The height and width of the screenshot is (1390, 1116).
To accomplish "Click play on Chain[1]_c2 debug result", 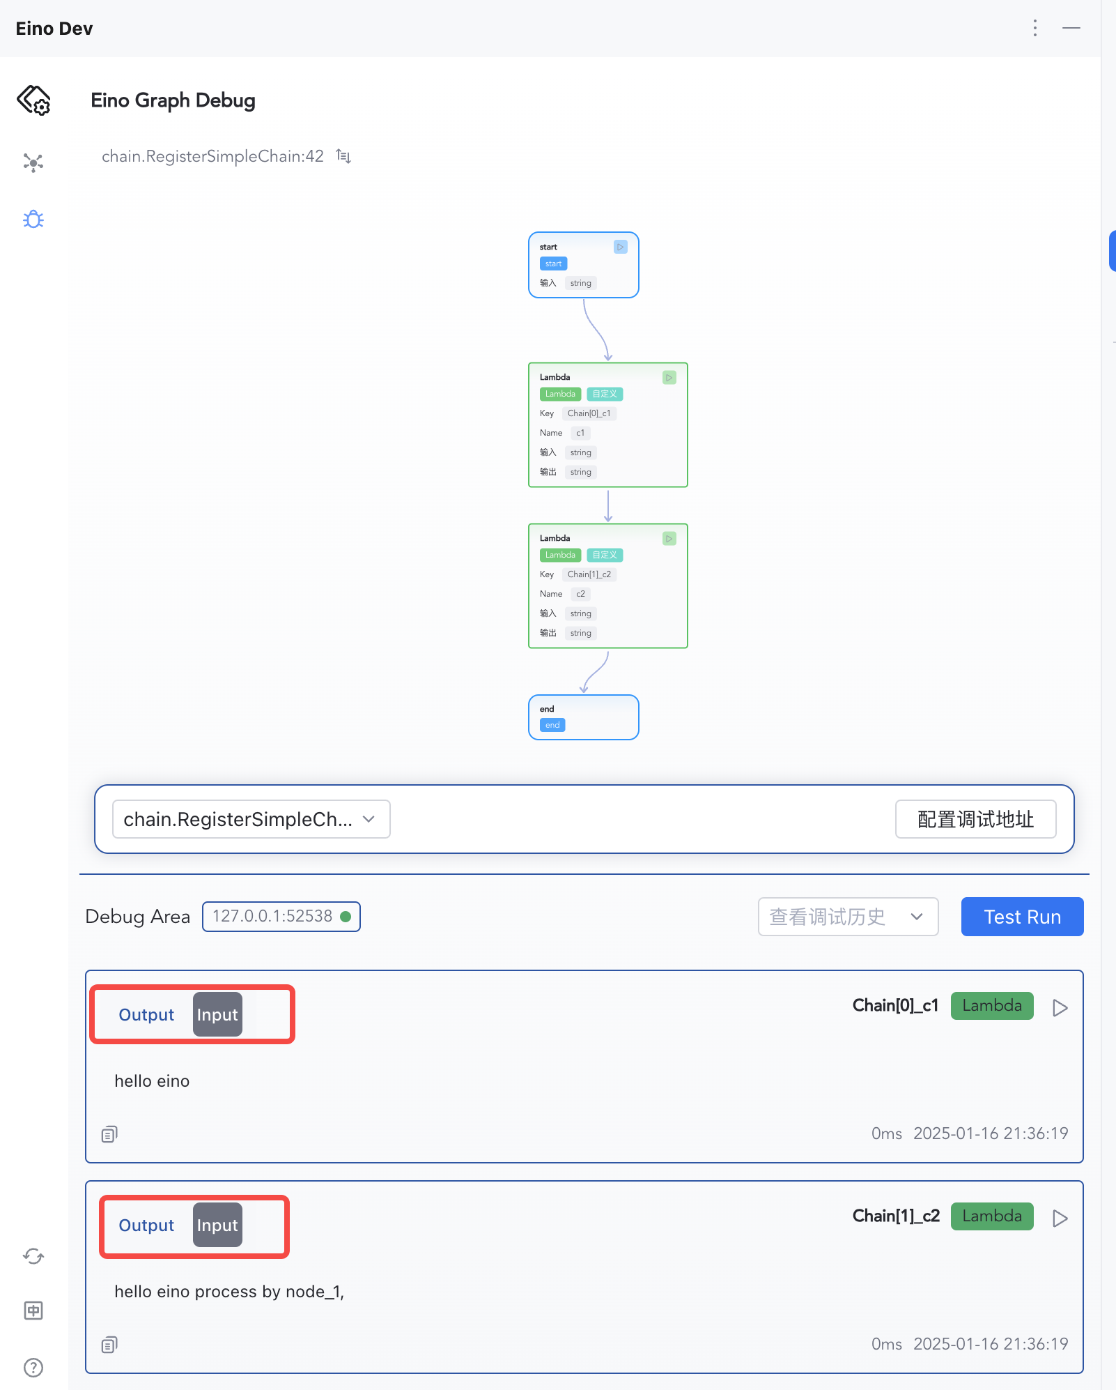I will pyautogui.click(x=1060, y=1219).
